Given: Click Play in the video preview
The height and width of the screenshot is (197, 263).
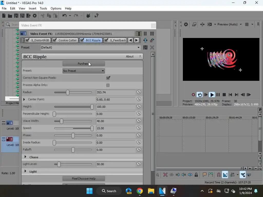Looking at the screenshot, I should (x=212, y=95).
